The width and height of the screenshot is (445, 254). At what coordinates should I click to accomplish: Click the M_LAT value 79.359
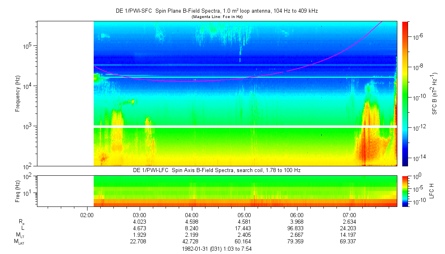click(297, 242)
